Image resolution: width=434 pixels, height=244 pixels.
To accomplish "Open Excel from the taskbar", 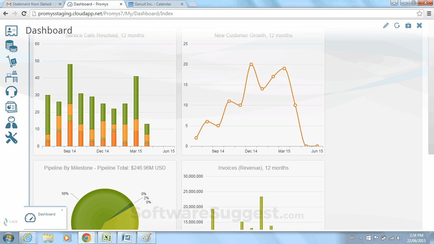I will 107,238.
